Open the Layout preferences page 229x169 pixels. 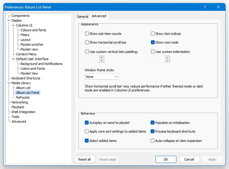click(26, 40)
